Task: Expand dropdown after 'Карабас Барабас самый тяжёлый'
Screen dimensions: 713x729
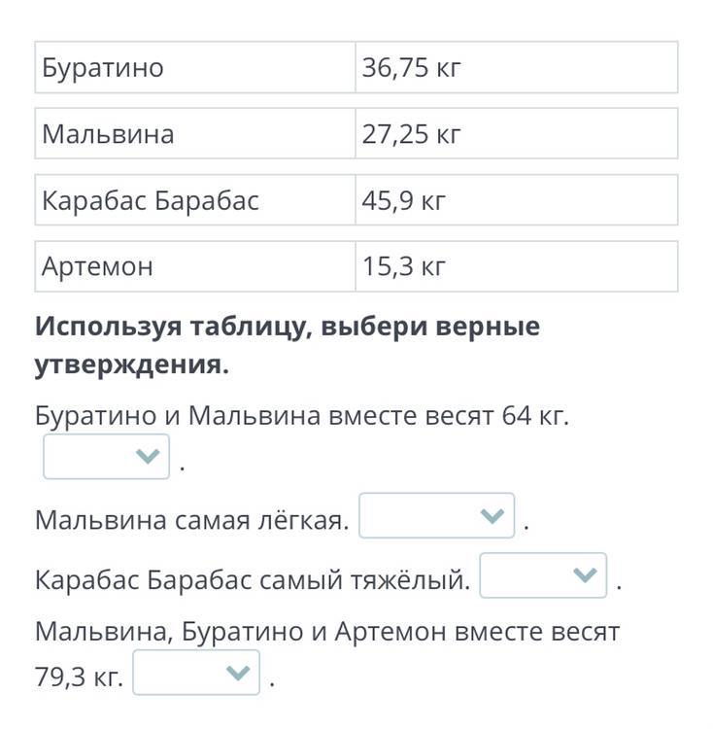Action: point(543,575)
